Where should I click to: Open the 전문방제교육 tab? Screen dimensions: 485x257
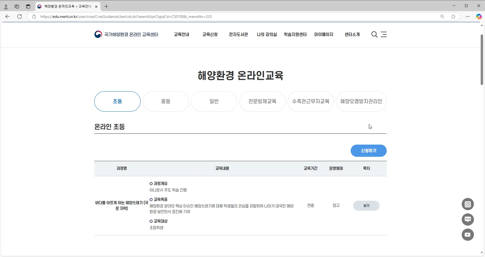(262, 101)
